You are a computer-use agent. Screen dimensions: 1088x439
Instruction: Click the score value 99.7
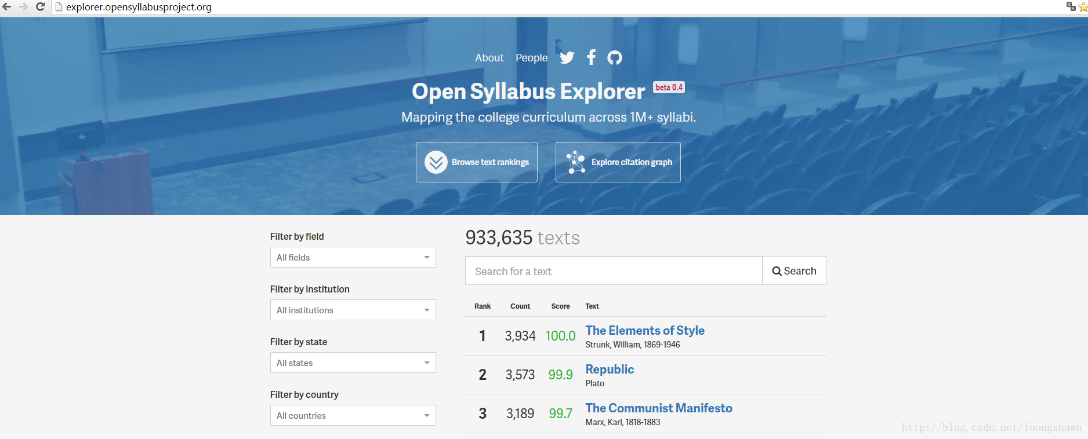tap(560, 414)
